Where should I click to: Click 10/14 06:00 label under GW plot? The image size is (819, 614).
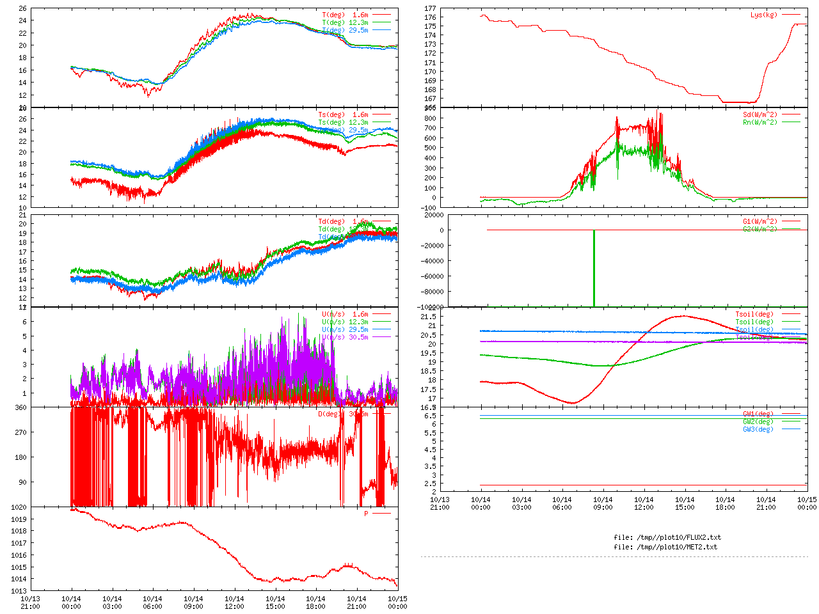pos(562,503)
